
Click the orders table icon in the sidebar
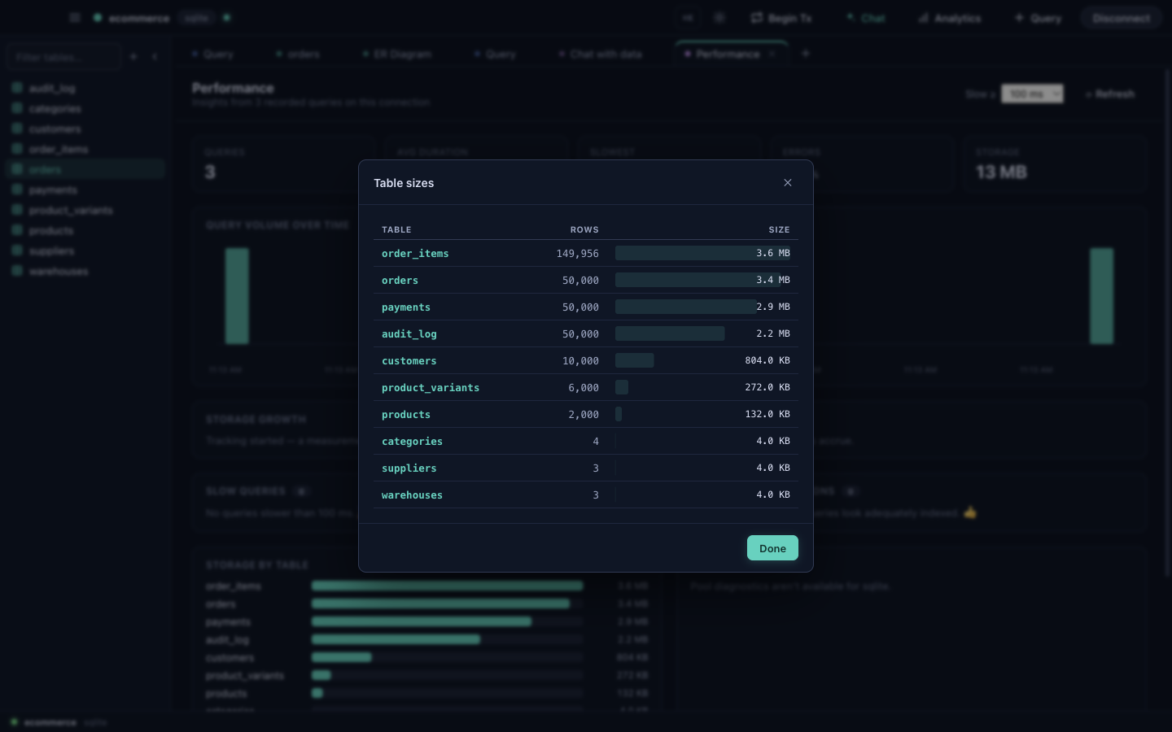point(17,169)
